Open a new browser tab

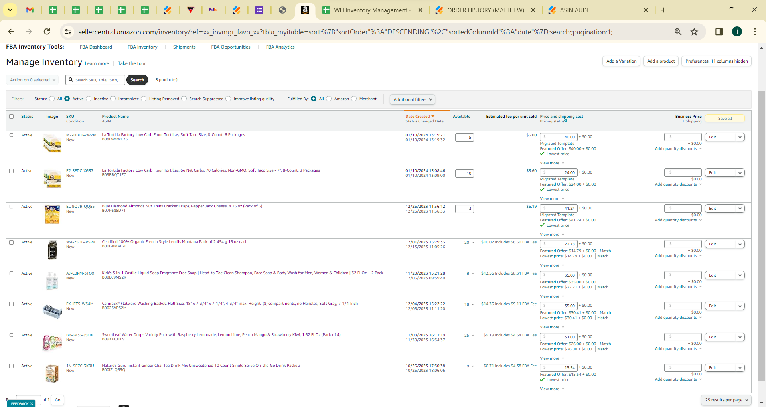coord(663,10)
